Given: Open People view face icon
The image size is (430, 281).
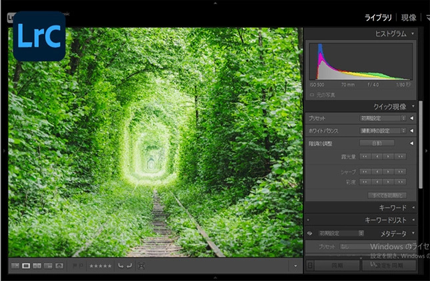Looking at the screenshot, I should pos(59,266).
